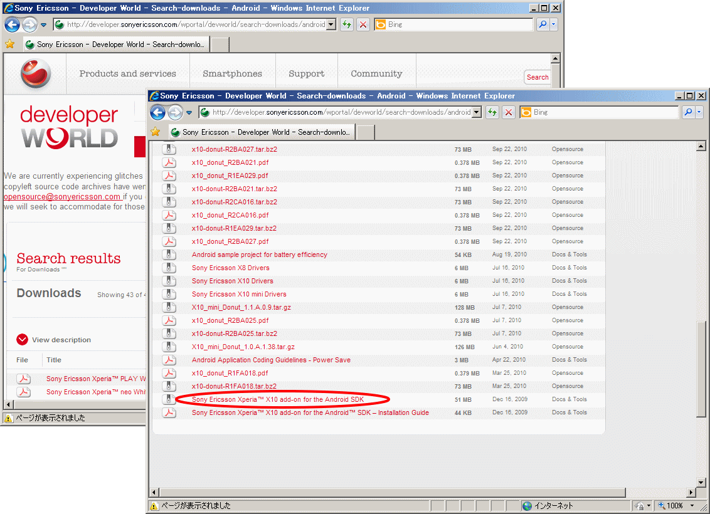
Task: Open a new tab in rear window
Action: click(220, 45)
